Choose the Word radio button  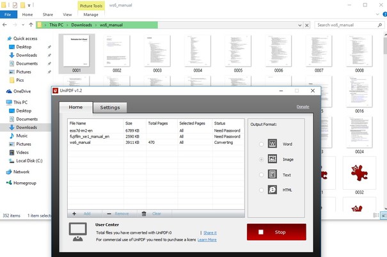[x=261, y=144]
